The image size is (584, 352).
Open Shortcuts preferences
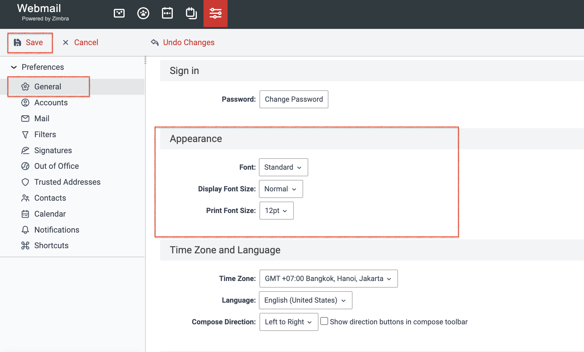pyautogui.click(x=72, y=245)
